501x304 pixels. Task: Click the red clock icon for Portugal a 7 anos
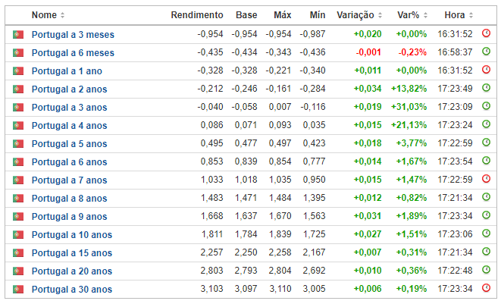click(x=486, y=179)
